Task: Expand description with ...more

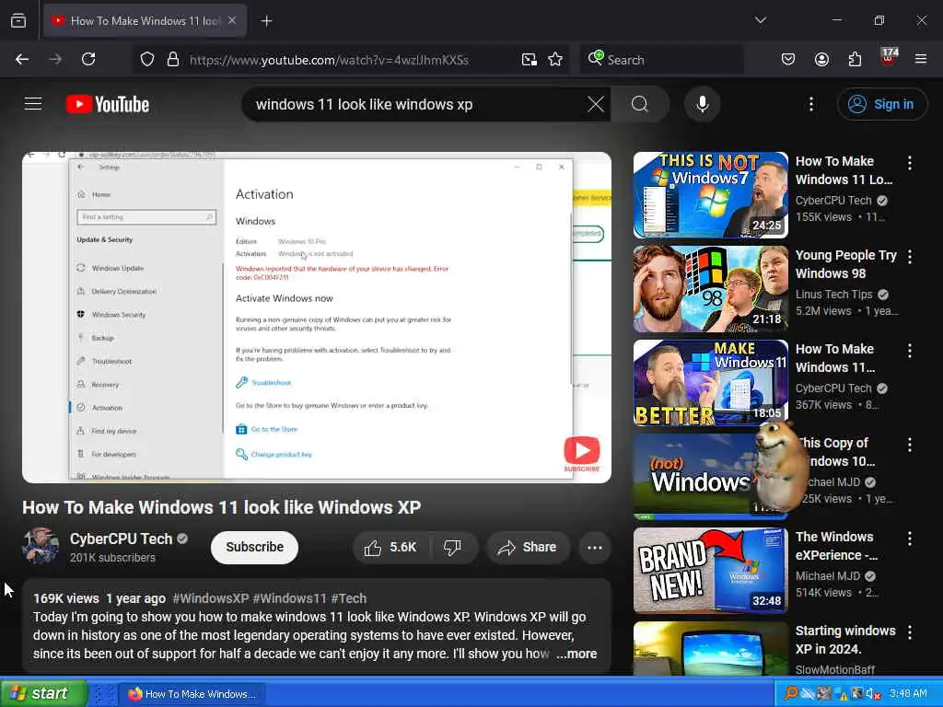Action: (576, 654)
